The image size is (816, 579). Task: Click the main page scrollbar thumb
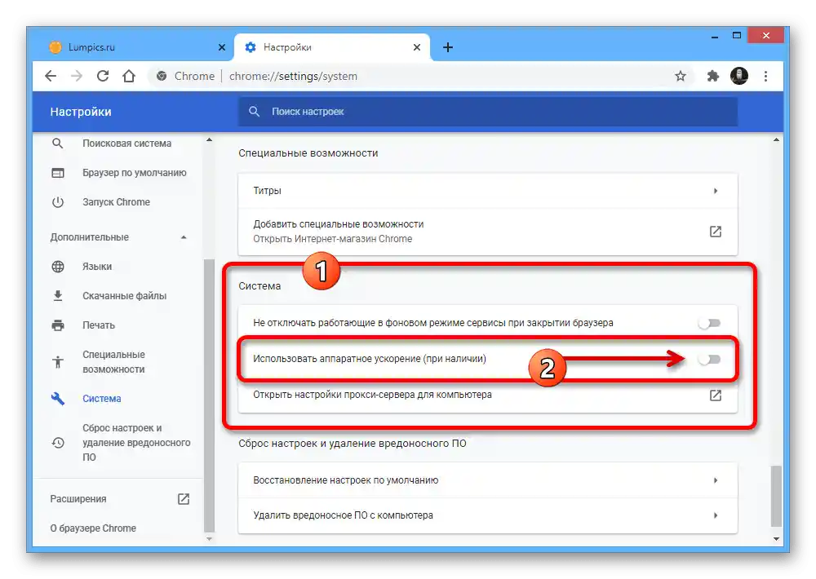[776, 496]
